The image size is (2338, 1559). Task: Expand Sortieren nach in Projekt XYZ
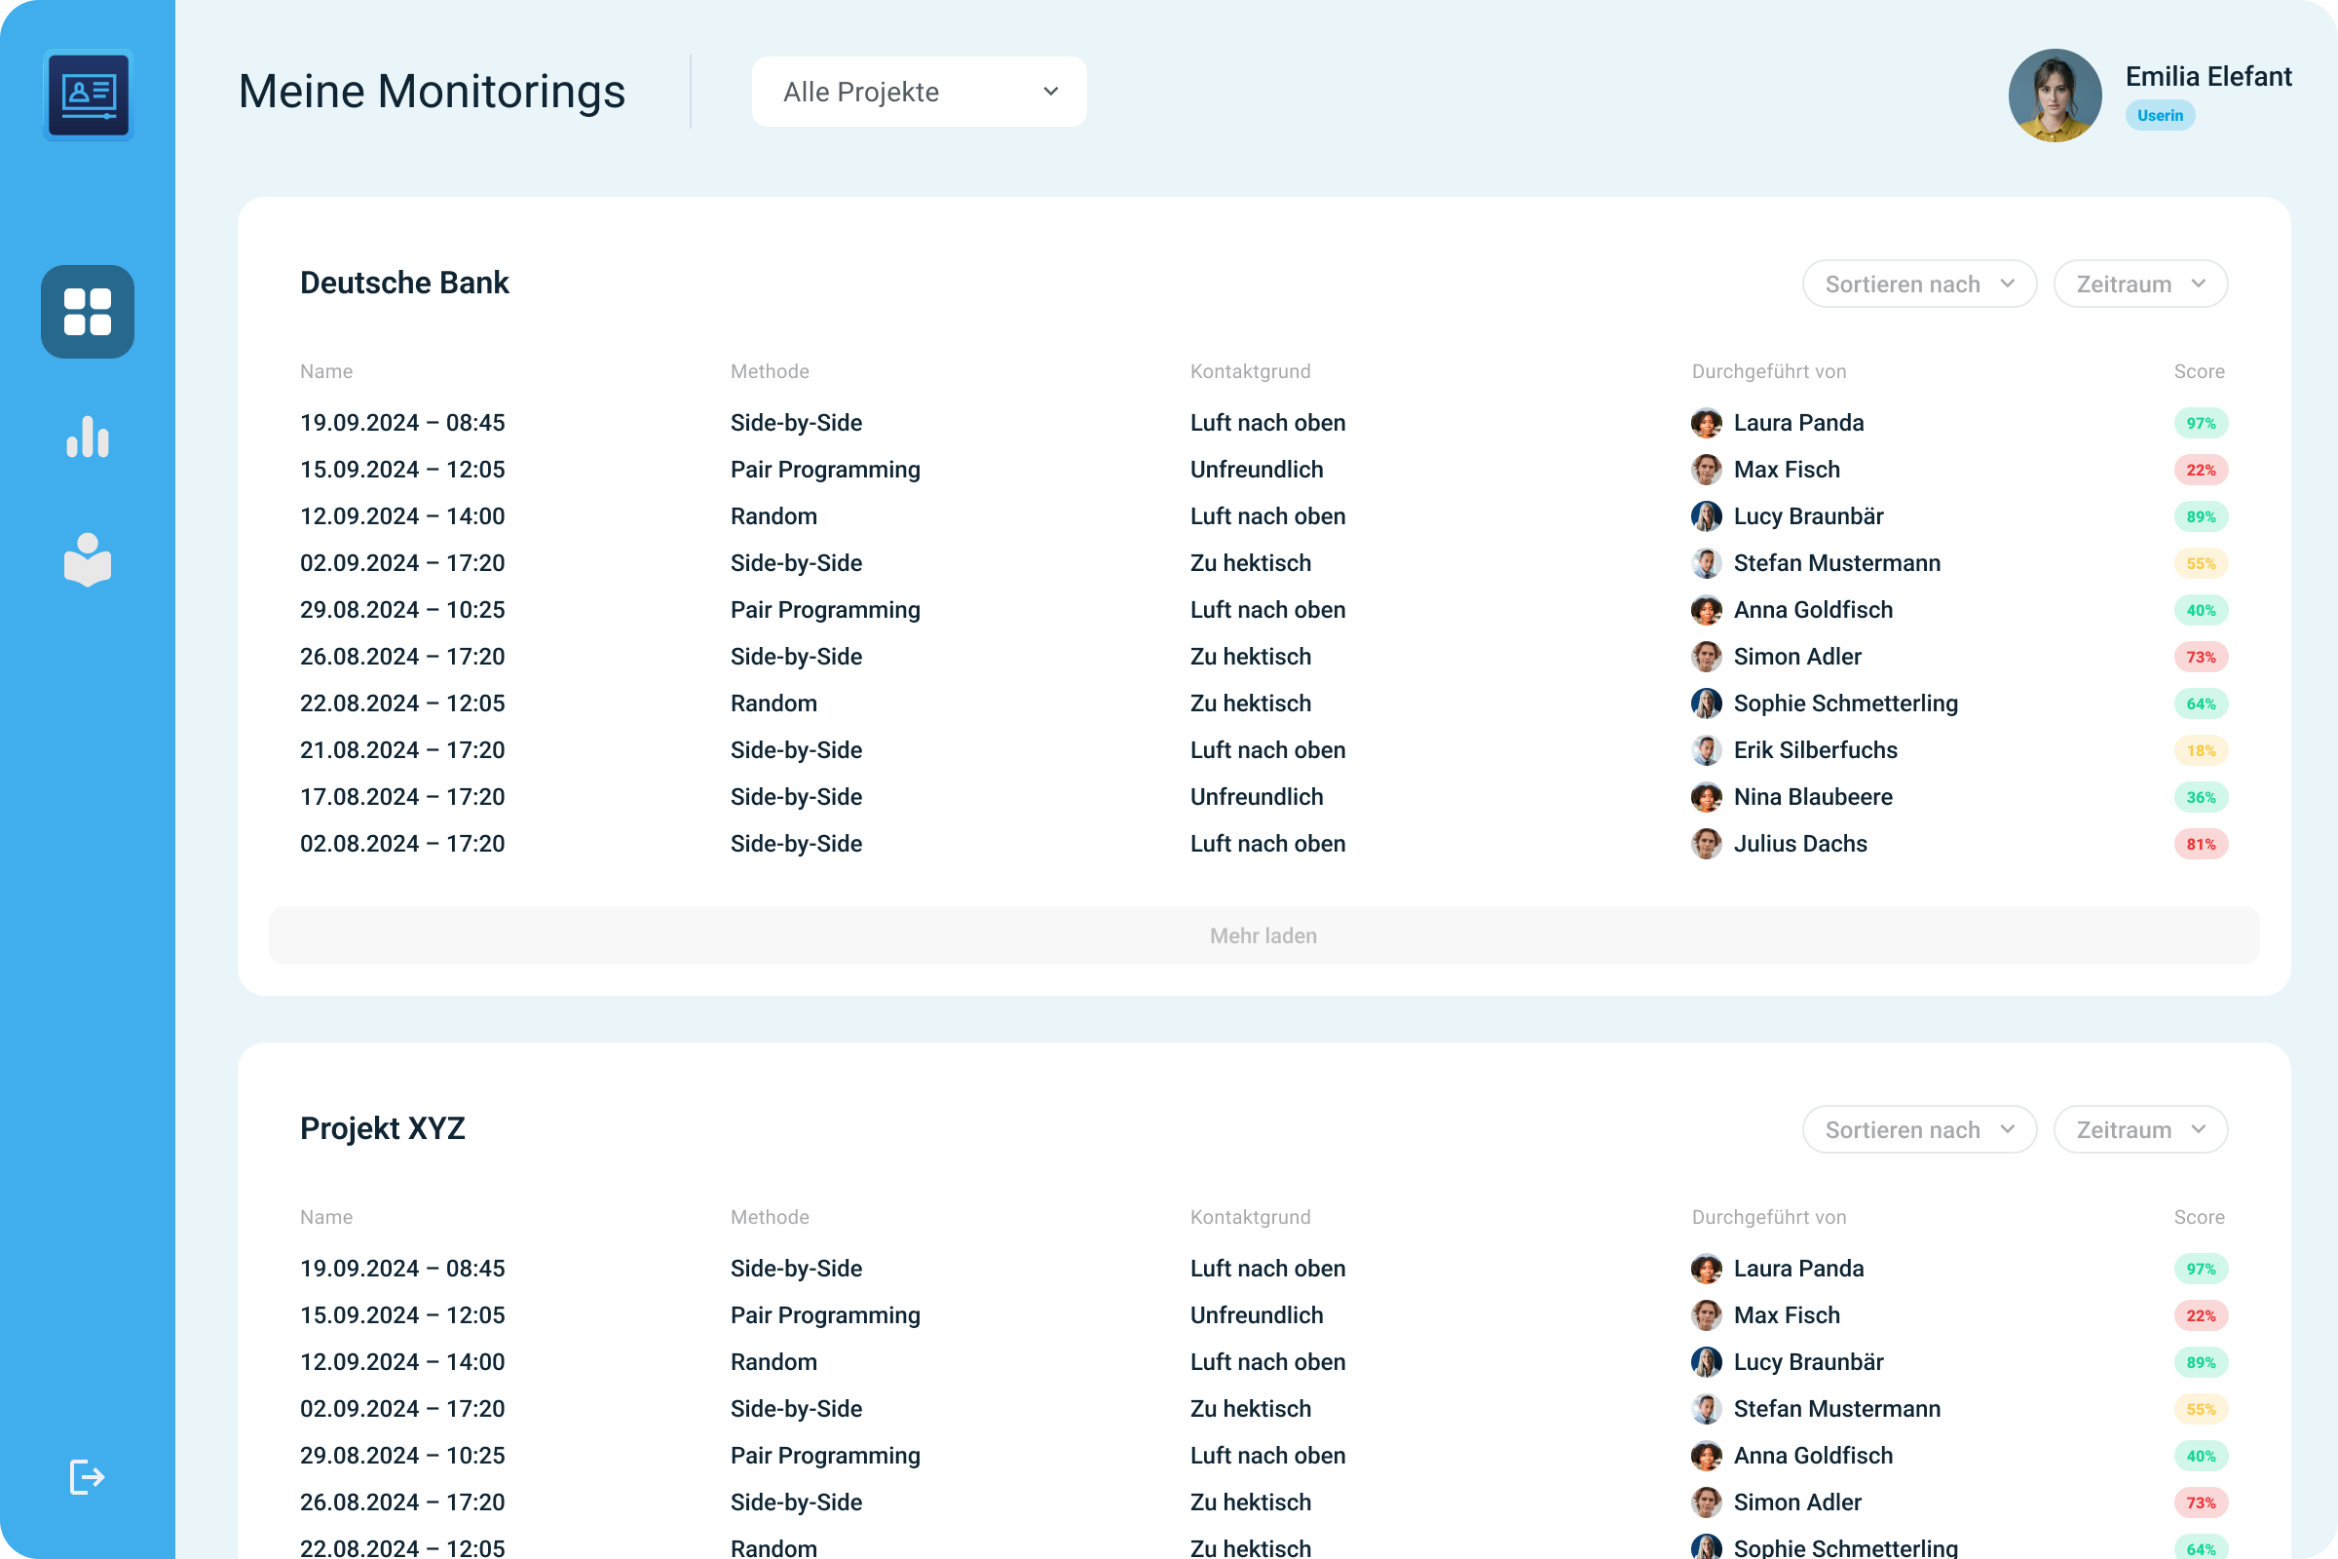coord(1918,1129)
